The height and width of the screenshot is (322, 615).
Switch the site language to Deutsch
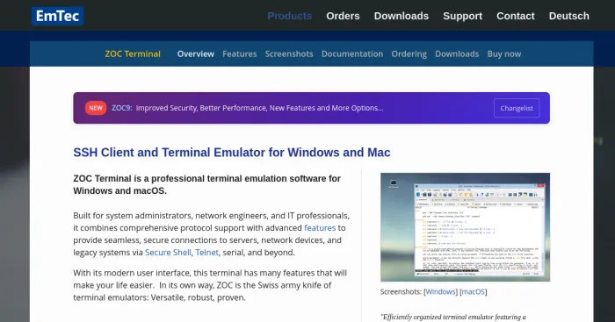coord(568,16)
